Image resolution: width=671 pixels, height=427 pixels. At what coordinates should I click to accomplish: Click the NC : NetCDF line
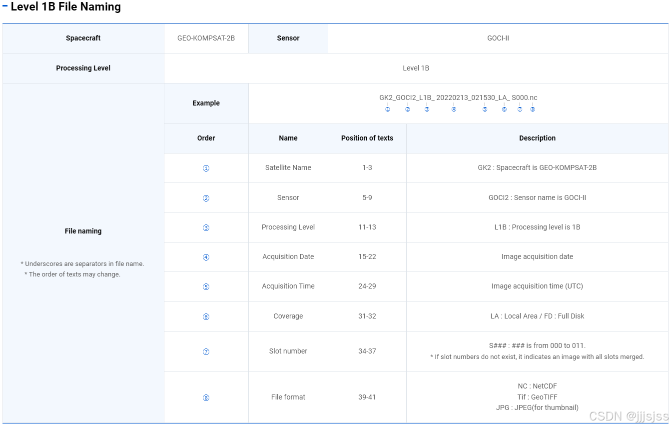(537, 386)
